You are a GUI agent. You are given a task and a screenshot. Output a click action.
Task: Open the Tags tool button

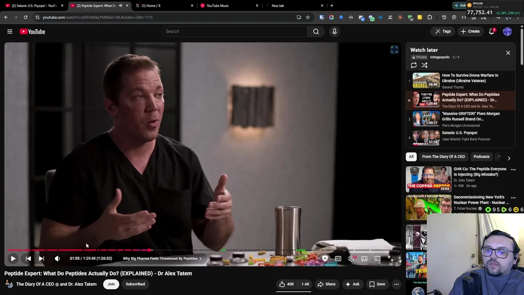pyautogui.click(x=443, y=32)
